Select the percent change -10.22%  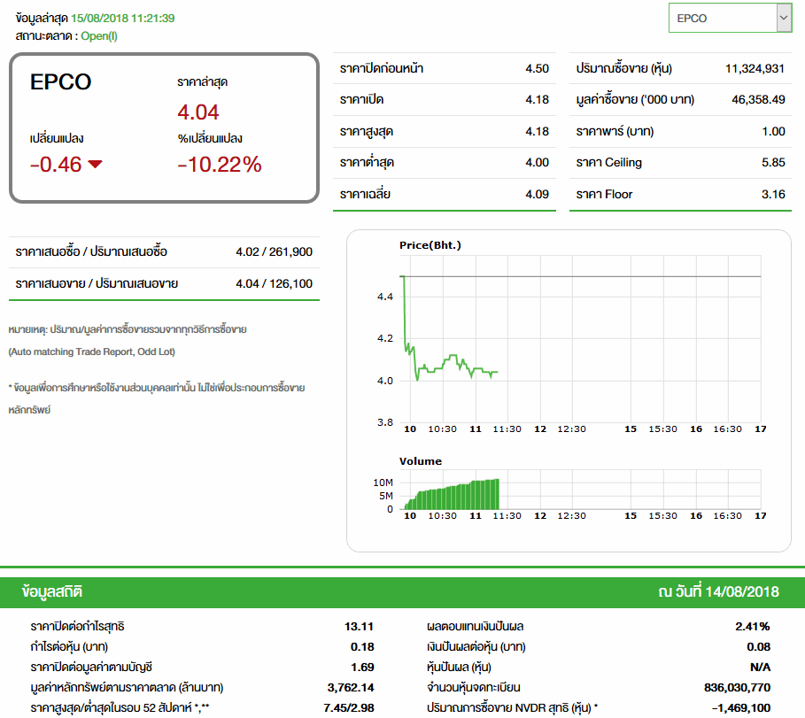[220, 165]
